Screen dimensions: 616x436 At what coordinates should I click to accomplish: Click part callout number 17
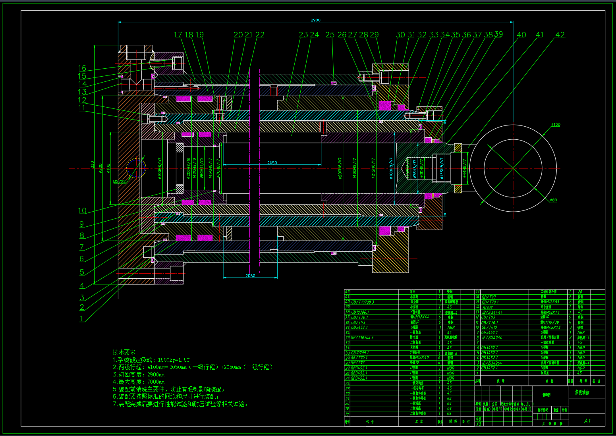178,35
